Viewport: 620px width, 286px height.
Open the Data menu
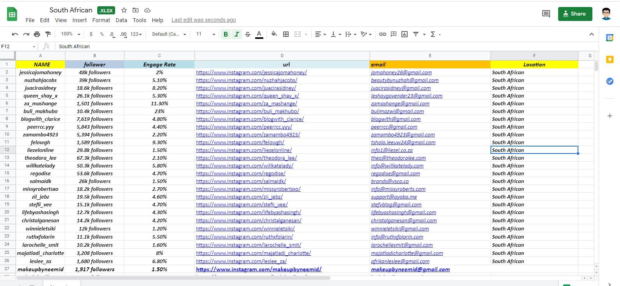121,20
